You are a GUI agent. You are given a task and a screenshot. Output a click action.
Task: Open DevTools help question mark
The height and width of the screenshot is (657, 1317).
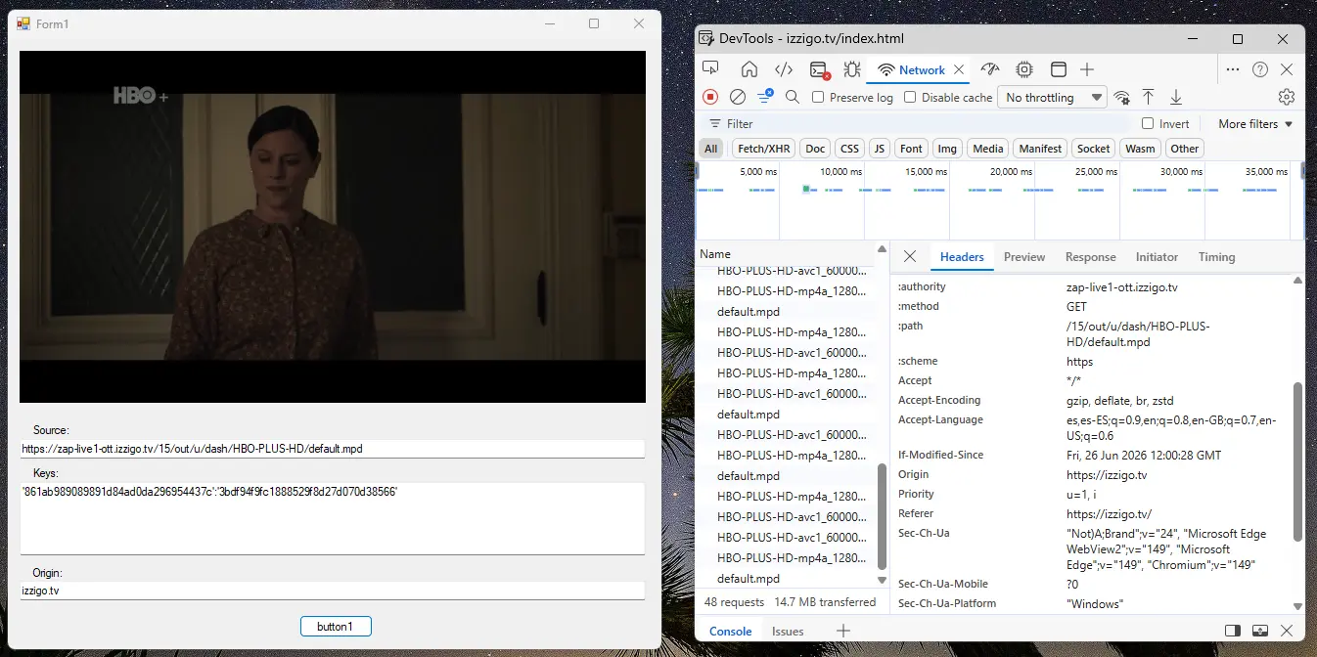(1260, 68)
